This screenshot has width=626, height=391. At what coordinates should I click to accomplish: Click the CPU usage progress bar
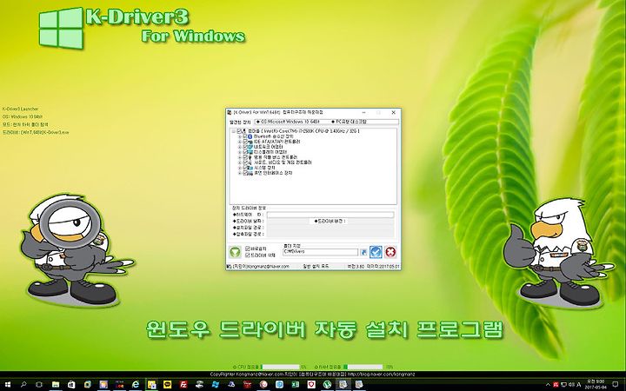click(280, 367)
